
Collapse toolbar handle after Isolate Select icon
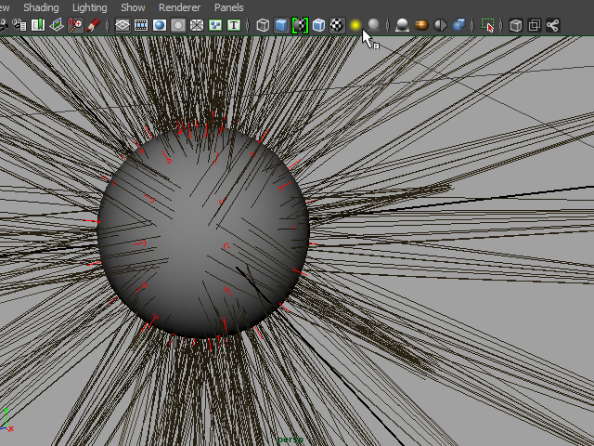click(x=501, y=25)
